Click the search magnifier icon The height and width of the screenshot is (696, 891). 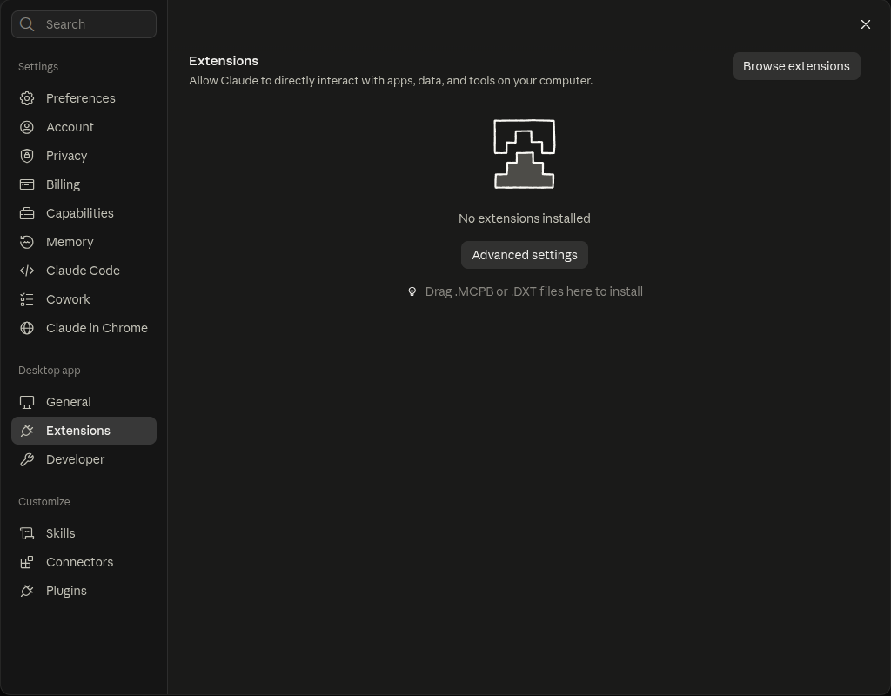pyautogui.click(x=27, y=23)
